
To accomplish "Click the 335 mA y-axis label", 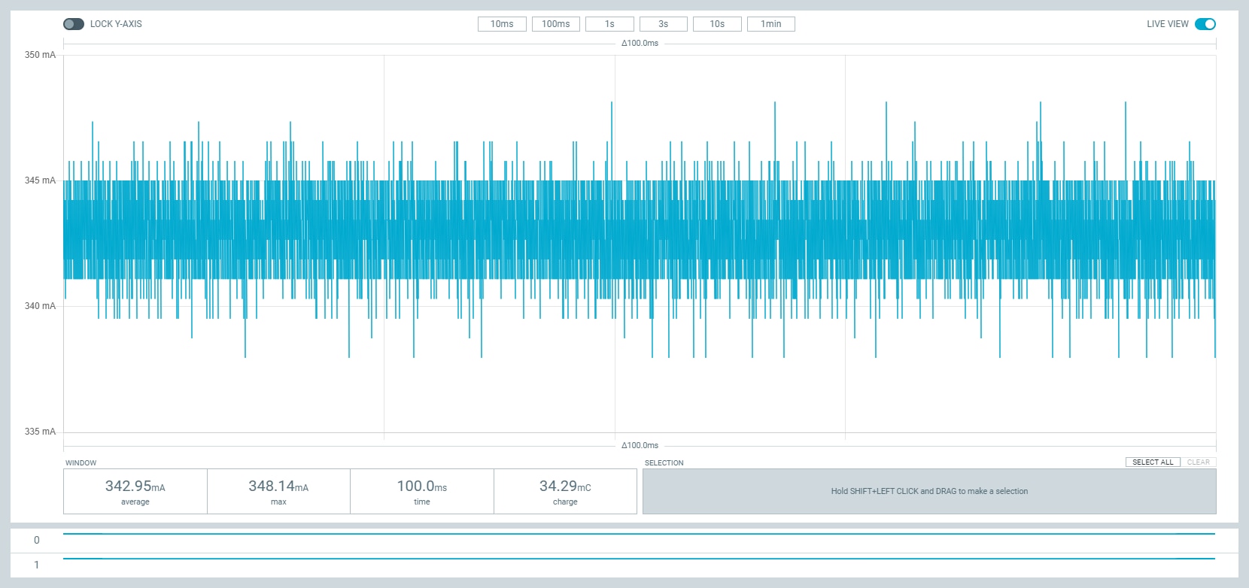I will pos(40,432).
